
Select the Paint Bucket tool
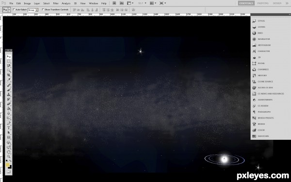(x=9, y=108)
